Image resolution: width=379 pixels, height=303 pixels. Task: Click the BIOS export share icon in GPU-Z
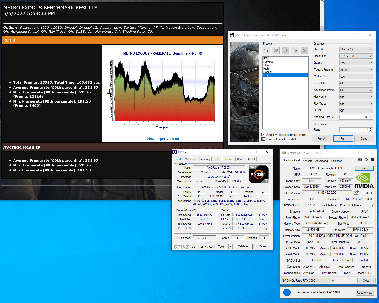pos(356,193)
